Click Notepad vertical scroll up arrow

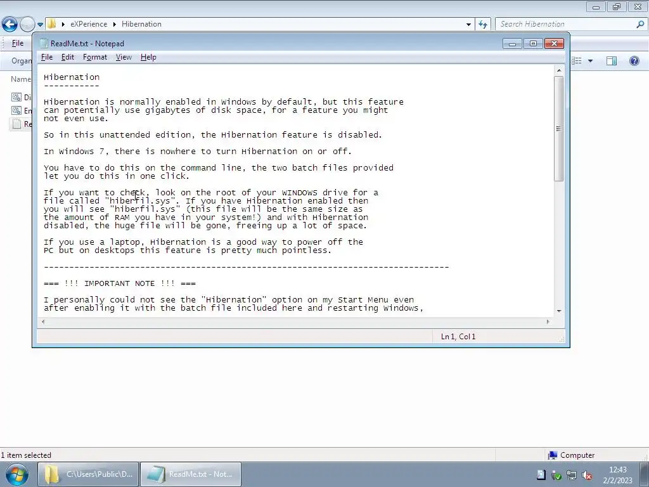tap(559, 70)
